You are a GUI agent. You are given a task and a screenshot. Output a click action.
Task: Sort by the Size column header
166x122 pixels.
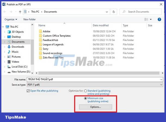(x=150, y=25)
